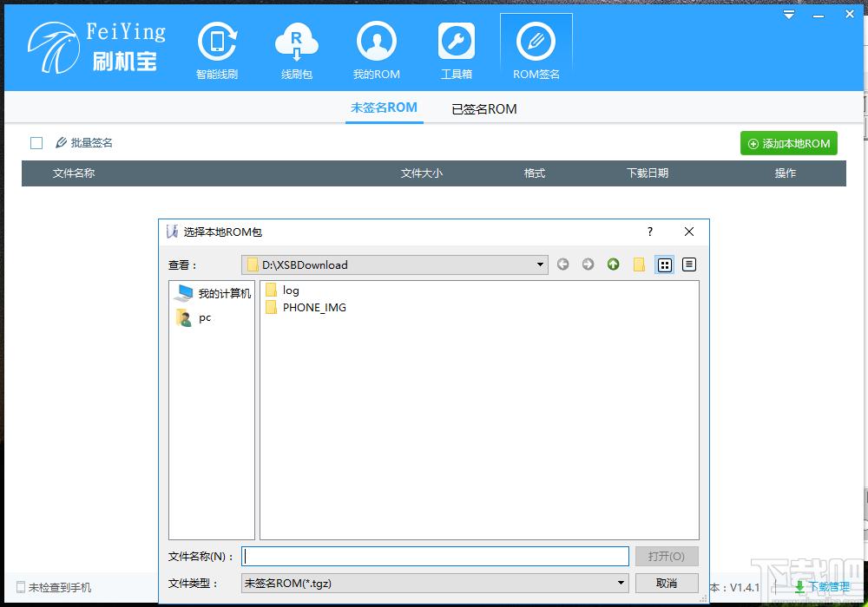
Task: Go back with the dialog back arrow
Action: (x=563, y=264)
